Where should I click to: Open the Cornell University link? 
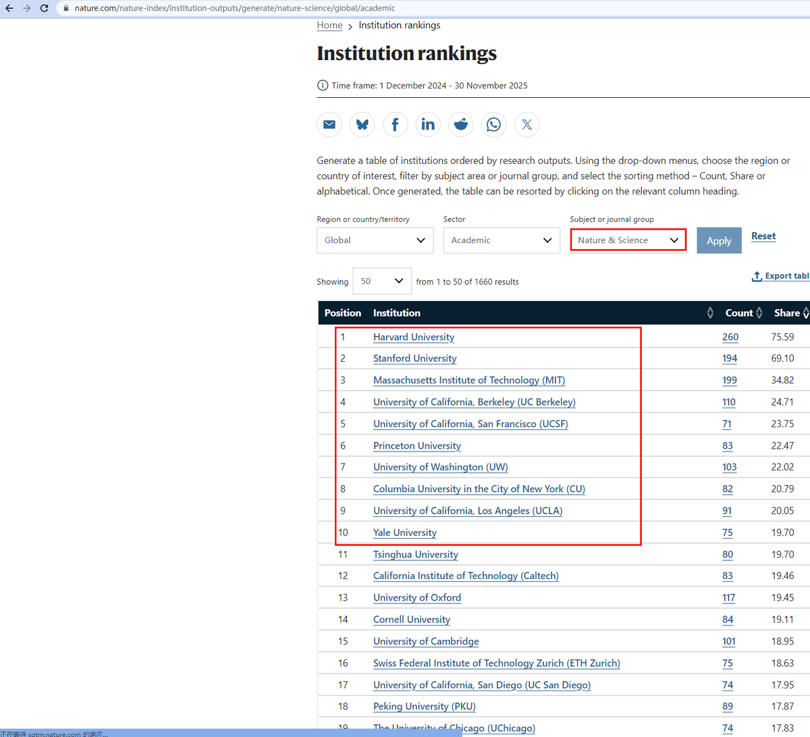point(412,620)
